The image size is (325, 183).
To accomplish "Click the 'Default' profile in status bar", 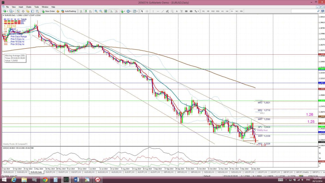I will pos(207,176).
